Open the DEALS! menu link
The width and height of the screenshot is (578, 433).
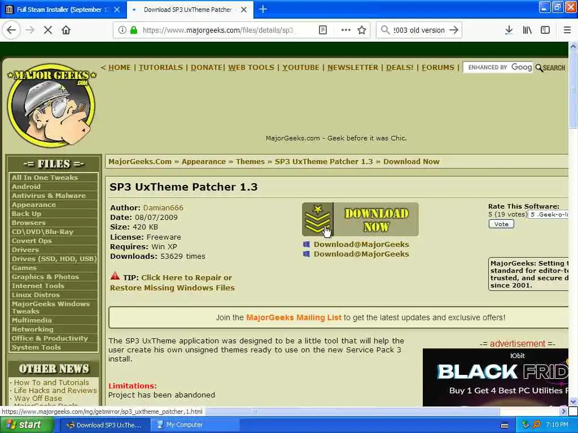point(400,68)
